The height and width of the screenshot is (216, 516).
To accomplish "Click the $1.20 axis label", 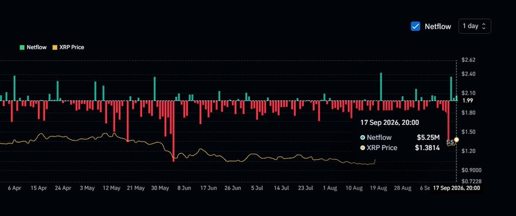I will (468, 151).
